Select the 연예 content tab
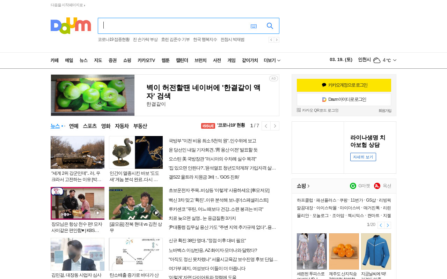The height and width of the screenshot is (279, 447). click(74, 126)
